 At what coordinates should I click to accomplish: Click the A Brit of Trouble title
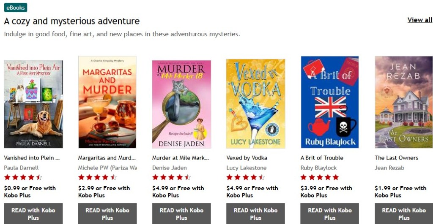[x=322, y=158]
